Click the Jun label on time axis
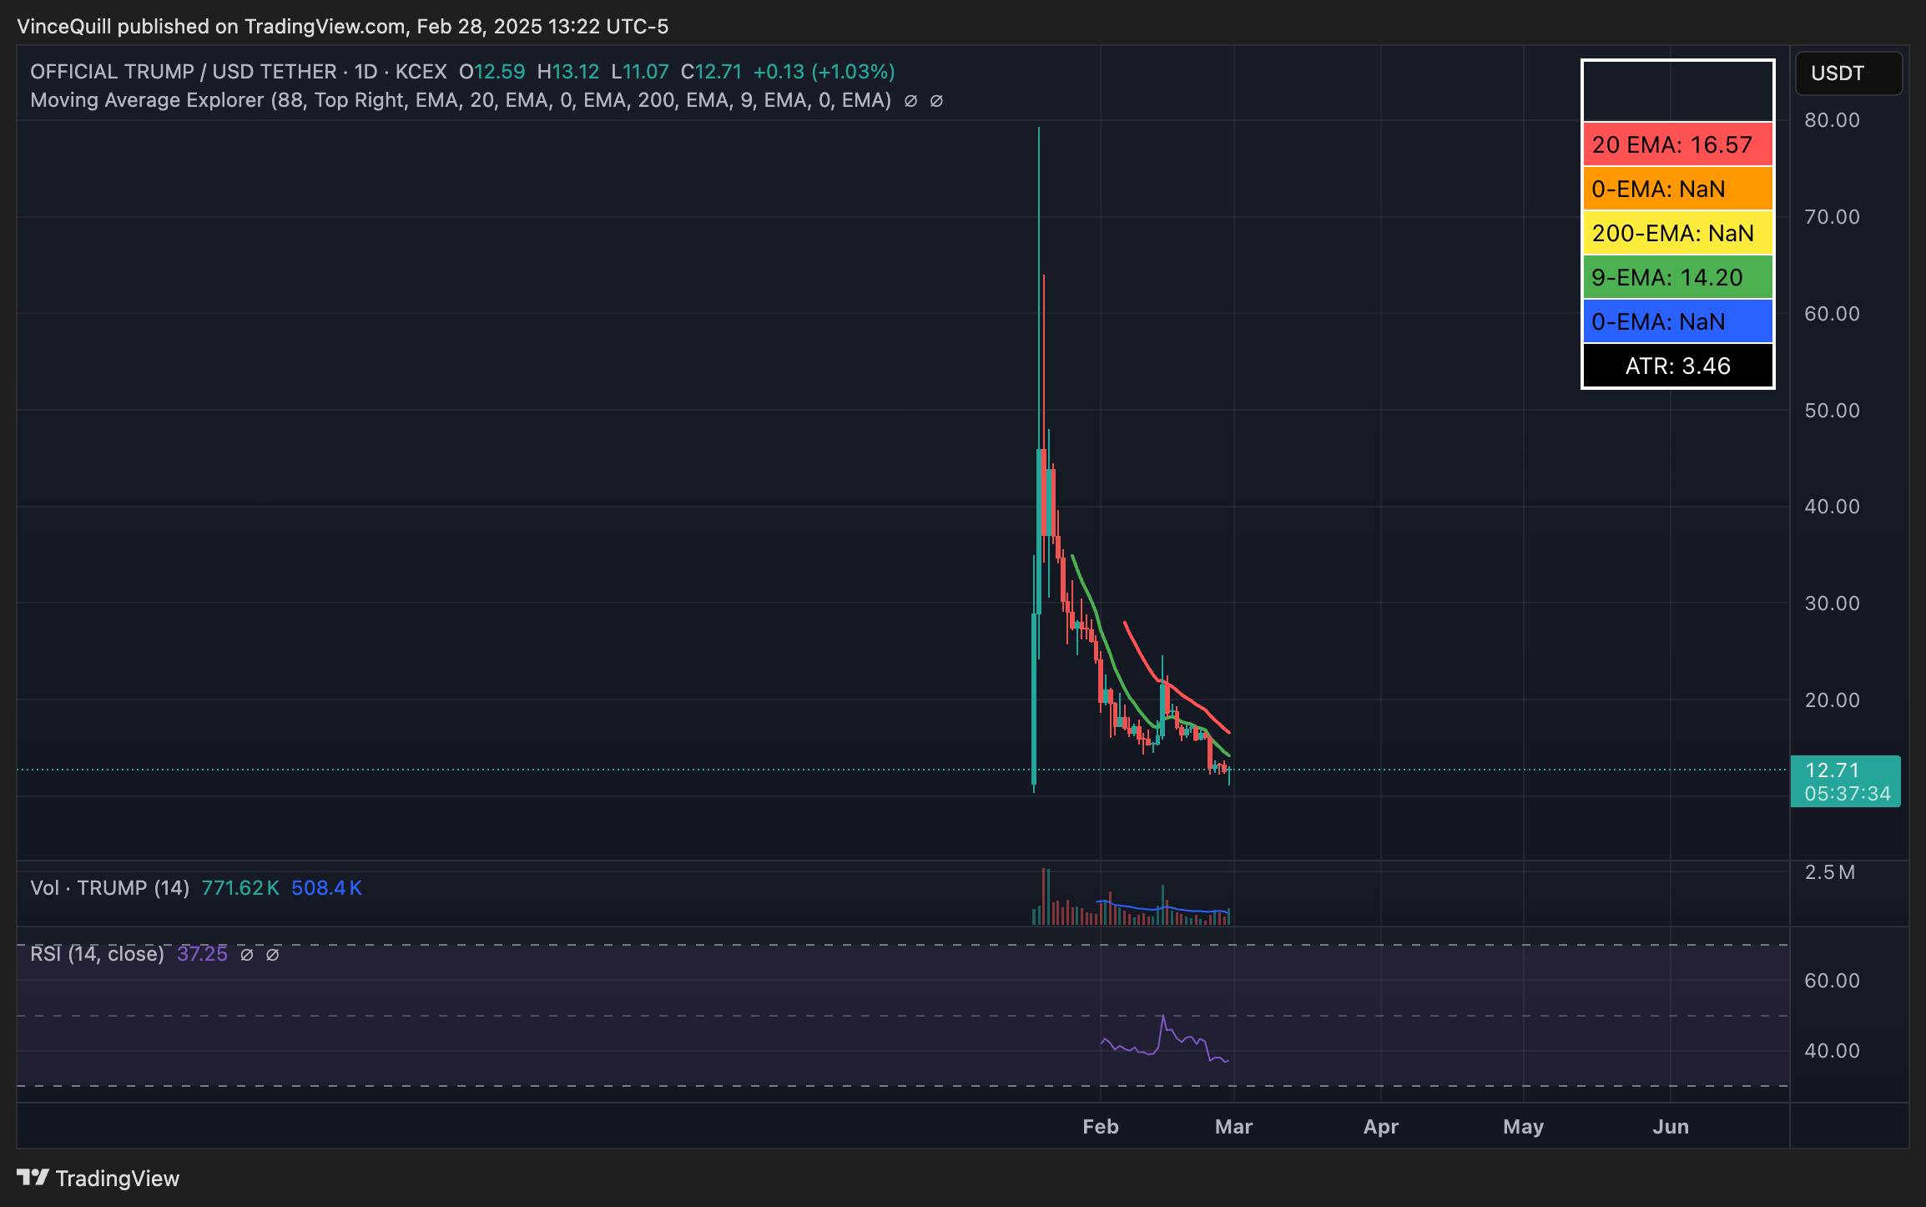 click(x=1671, y=1126)
